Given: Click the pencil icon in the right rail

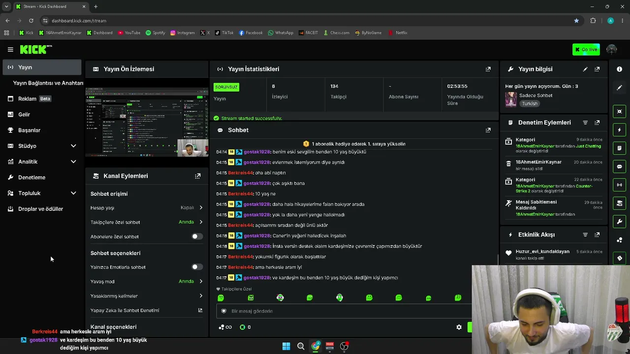Looking at the screenshot, I should [620, 88].
